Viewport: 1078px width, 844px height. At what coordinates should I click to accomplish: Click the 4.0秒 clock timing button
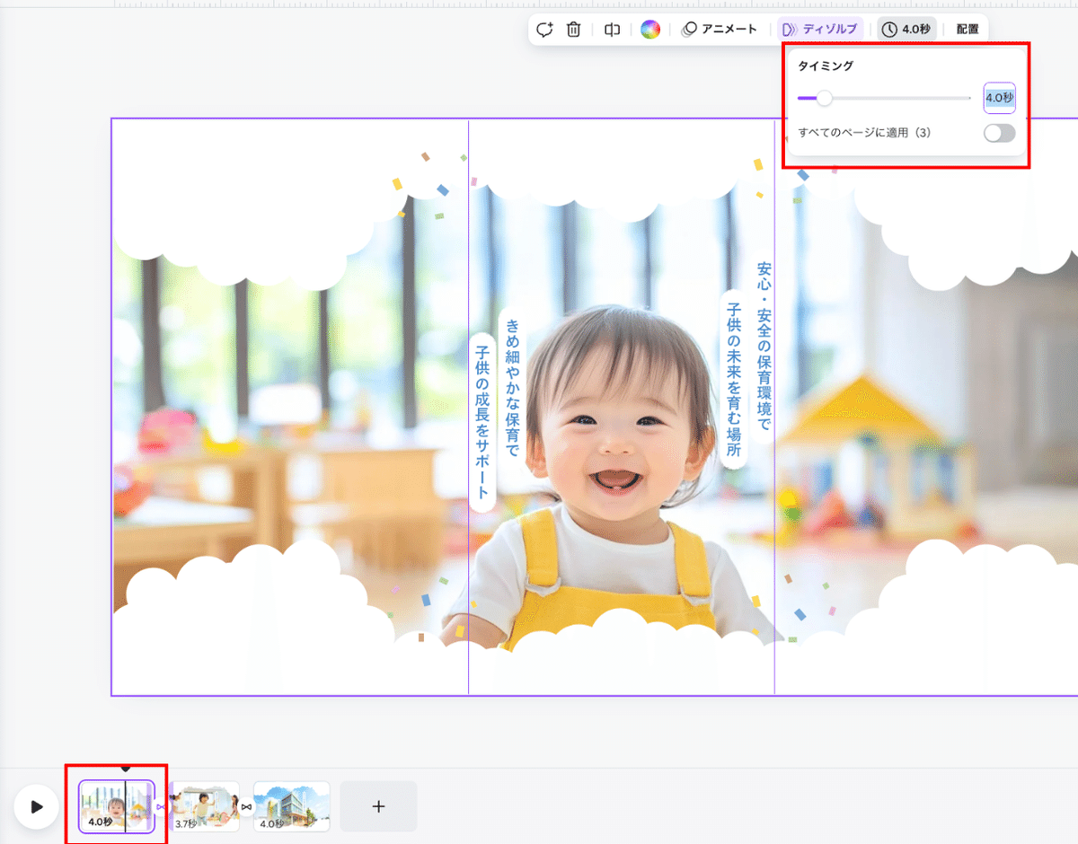point(906,30)
